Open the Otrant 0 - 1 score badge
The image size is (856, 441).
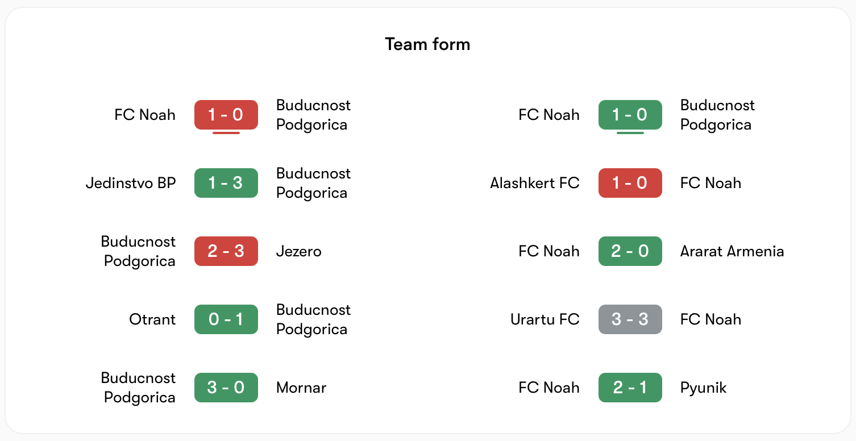tap(226, 319)
